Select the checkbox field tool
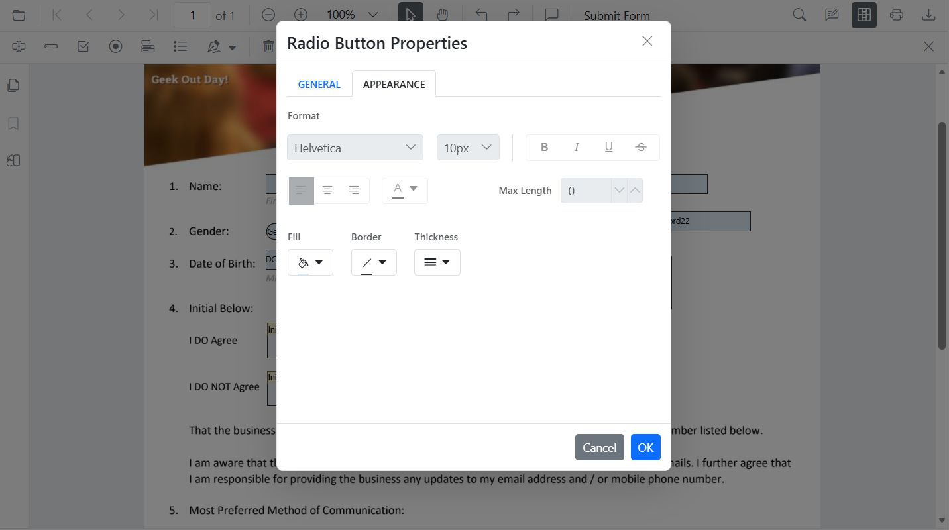Image resolution: width=949 pixels, height=530 pixels. tap(83, 46)
